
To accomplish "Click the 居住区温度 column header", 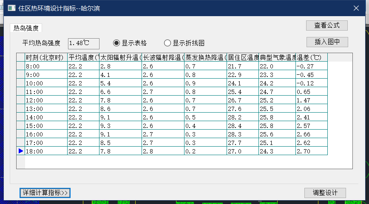I will 243,57.
